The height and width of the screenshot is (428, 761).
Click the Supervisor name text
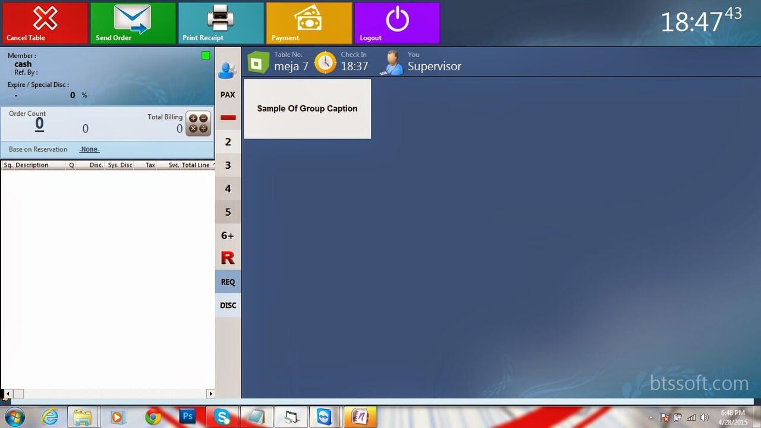click(435, 66)
